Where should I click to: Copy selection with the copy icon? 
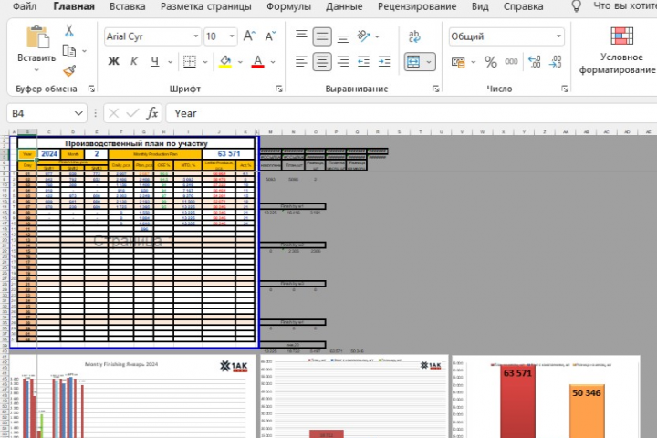69,51
